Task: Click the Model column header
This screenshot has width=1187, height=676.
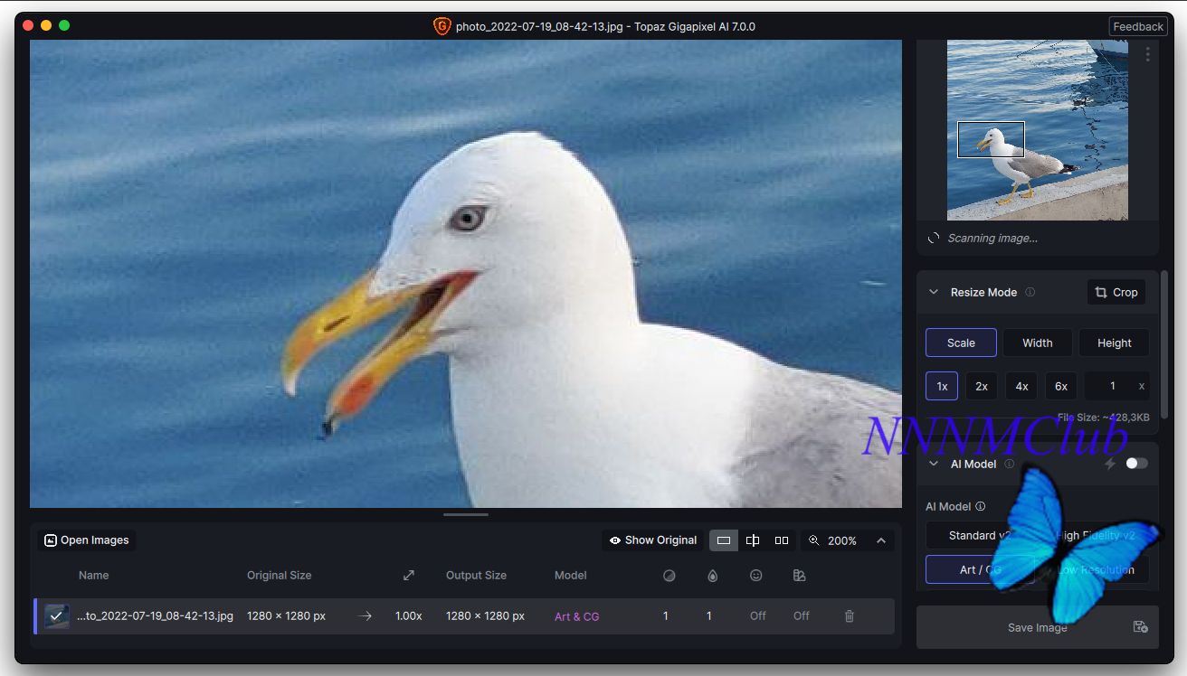Action: [571, 575]
